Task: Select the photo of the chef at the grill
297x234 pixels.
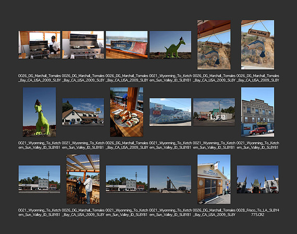Action: click(x=40, y=45)
